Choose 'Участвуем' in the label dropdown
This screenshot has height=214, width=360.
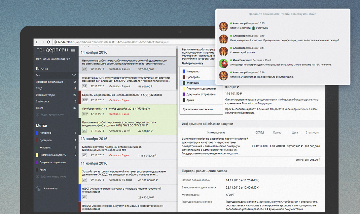[x=201, y=83]
